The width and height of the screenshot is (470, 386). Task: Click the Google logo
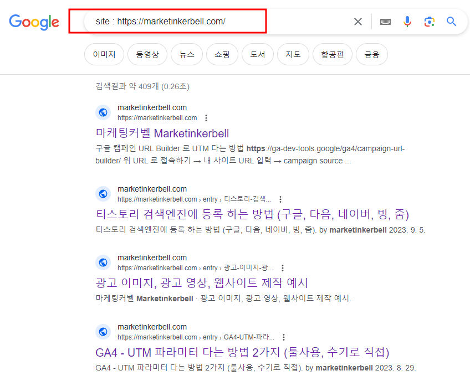tap(34, 22)
